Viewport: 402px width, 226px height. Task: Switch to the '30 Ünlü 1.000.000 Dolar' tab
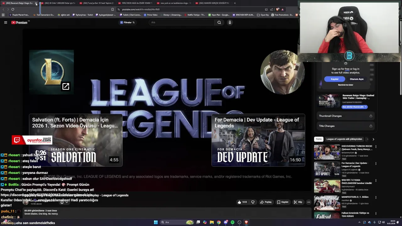tap(58, 3)
